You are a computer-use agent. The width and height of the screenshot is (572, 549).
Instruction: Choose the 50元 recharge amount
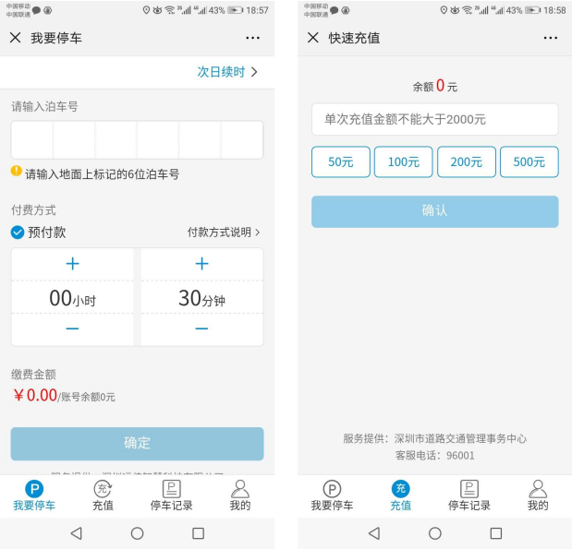[341, 161]
